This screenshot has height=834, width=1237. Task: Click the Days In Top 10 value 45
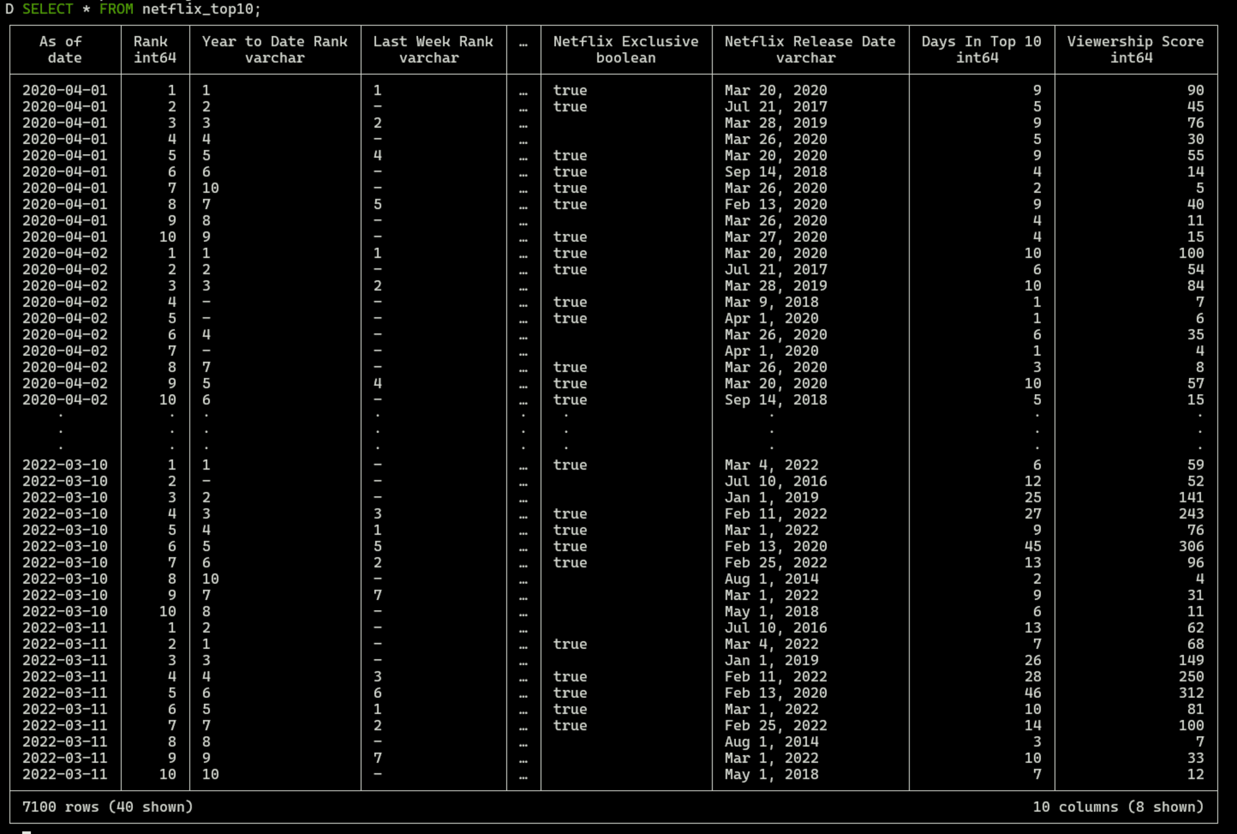(1033, 546)
